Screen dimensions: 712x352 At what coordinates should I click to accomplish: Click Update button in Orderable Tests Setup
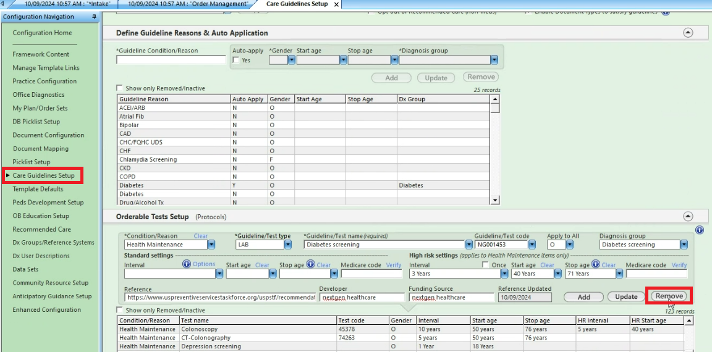point(626,296)
